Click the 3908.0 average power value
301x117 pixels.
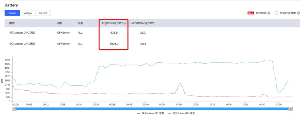114,44
